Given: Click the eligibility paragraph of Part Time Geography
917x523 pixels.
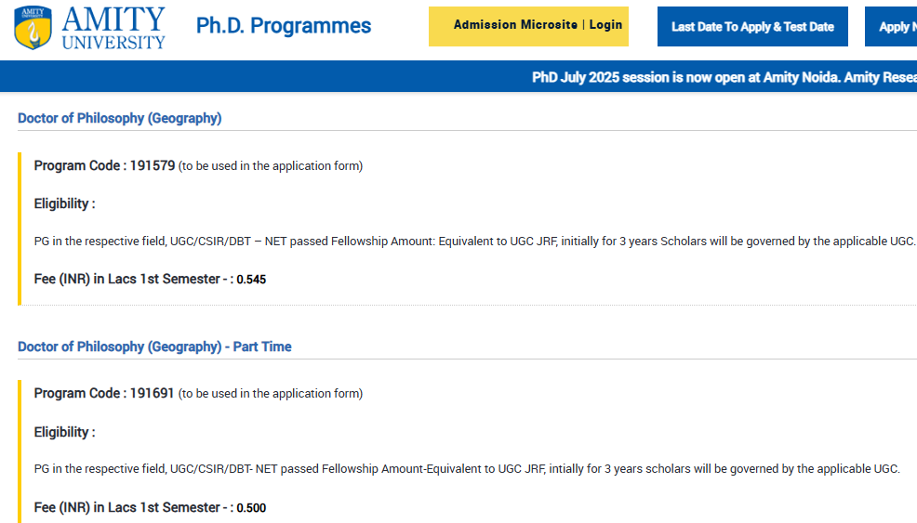Looking at the screenshot, I should (x=467, y=469).
